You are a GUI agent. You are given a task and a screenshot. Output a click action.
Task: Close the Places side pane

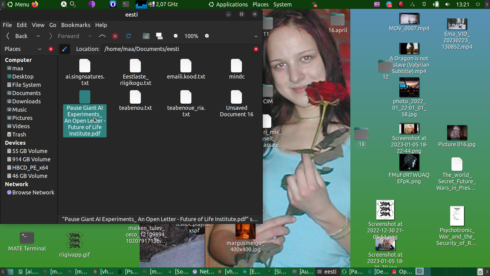coord(51,49)
